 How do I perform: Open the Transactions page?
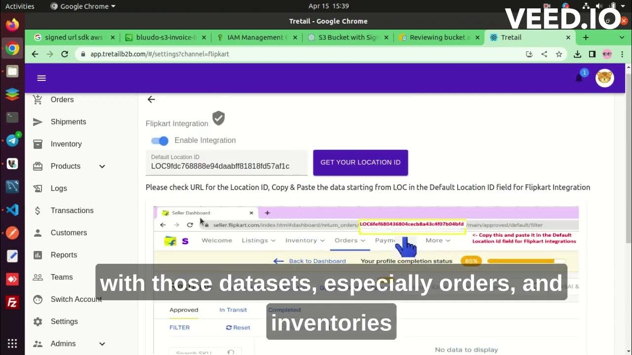click(72, 211)
